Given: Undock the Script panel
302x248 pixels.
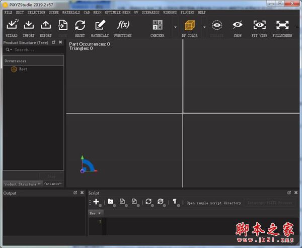Looking at the screenshot, I should pos(289,193).
